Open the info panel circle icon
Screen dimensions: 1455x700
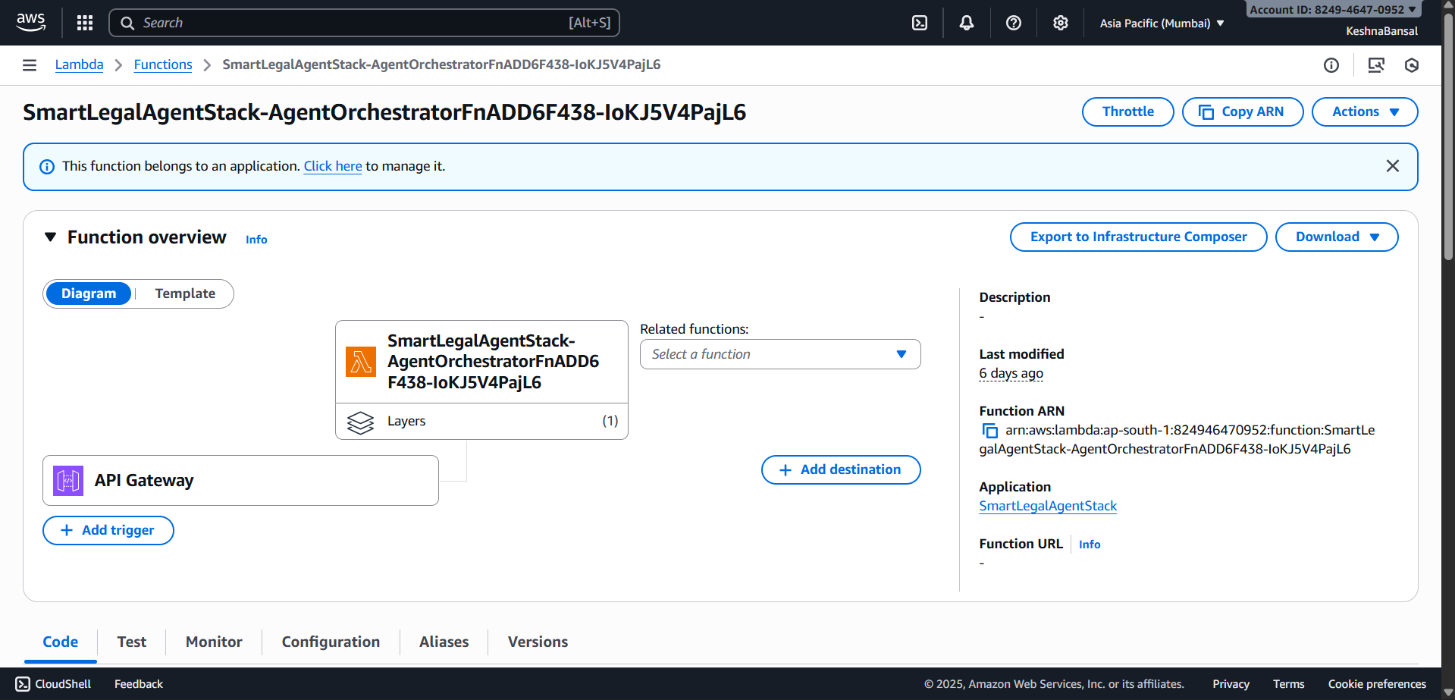(x=1331, y=65)
